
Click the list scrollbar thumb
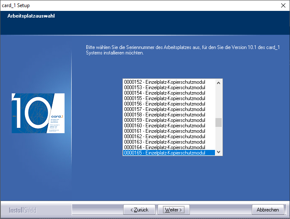218,122
